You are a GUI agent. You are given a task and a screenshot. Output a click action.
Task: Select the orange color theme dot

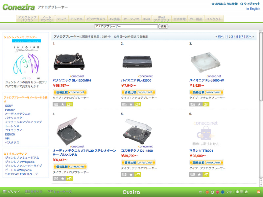pos(207,192)
